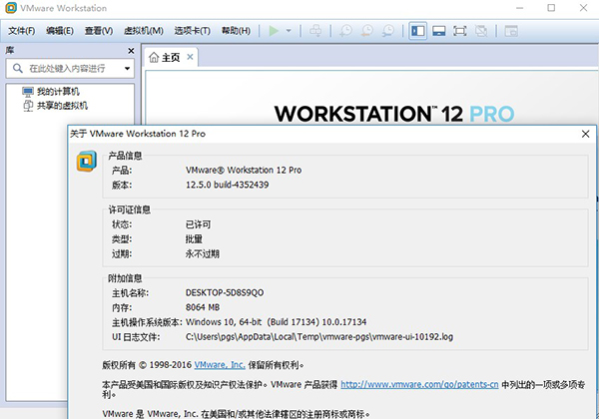This screenshot has width=599, height=419.
Task: Open the power options dropdown arrow
Action: point(289,31)
